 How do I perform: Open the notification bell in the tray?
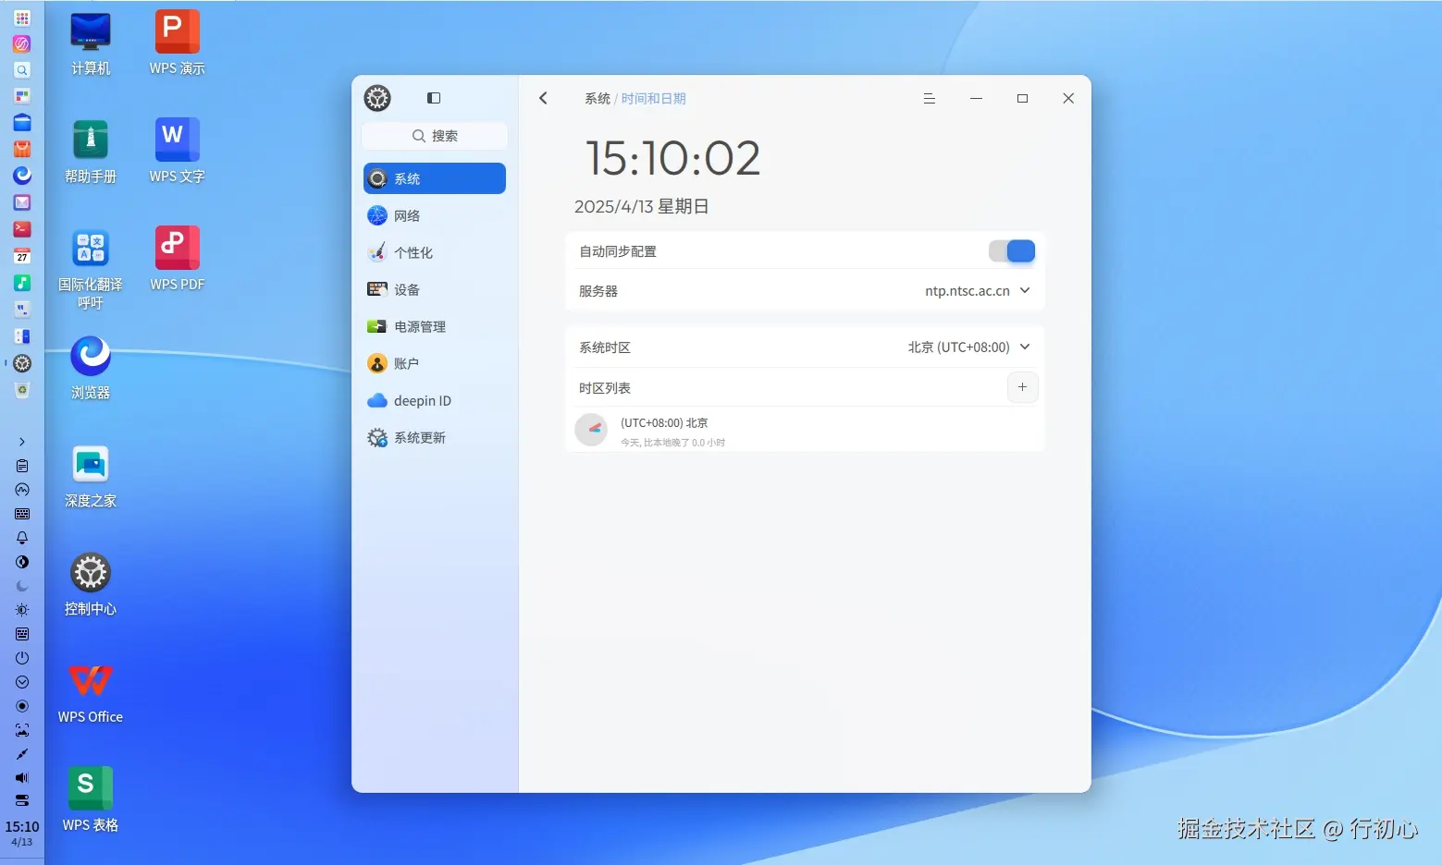[x=22, y=538]
